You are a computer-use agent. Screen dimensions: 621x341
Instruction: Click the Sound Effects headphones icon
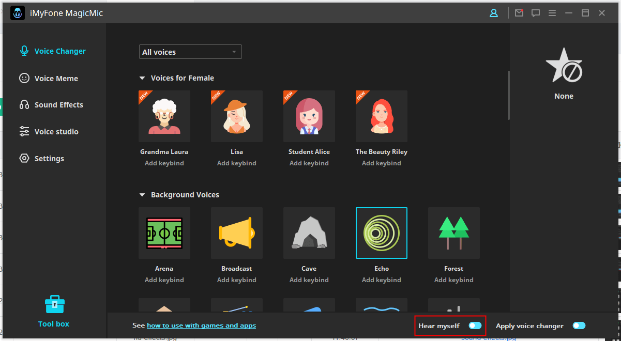pos(24,105)
